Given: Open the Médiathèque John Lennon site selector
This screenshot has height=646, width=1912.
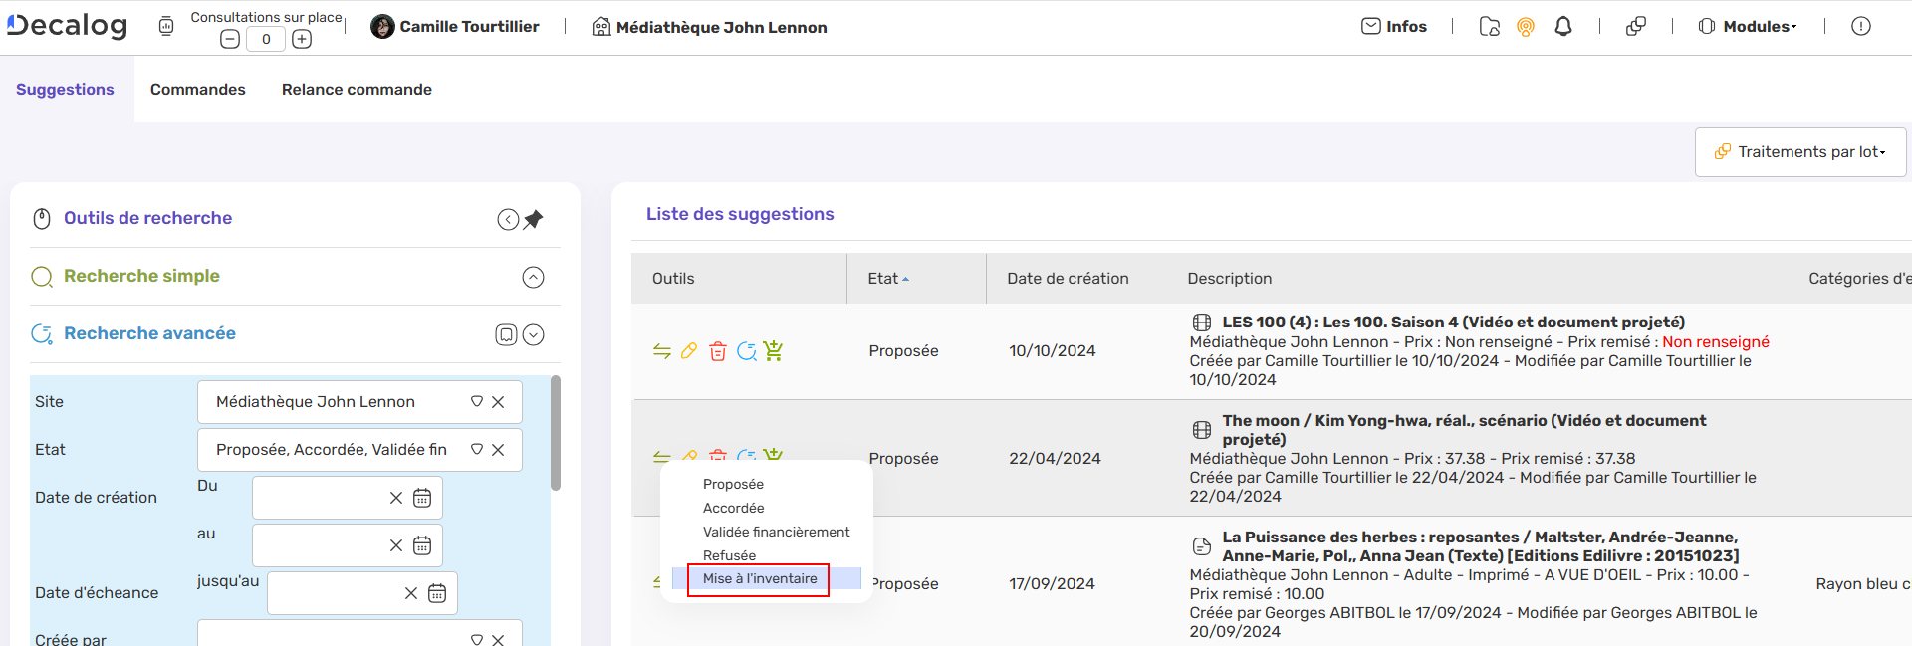Looking at the screenshot, I should tap(709, 27).
